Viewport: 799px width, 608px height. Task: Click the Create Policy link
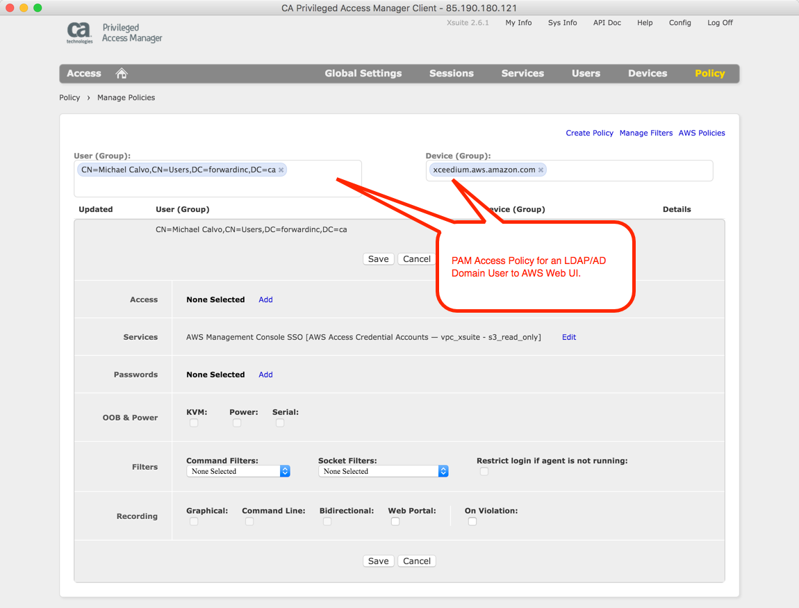(590, 133)
